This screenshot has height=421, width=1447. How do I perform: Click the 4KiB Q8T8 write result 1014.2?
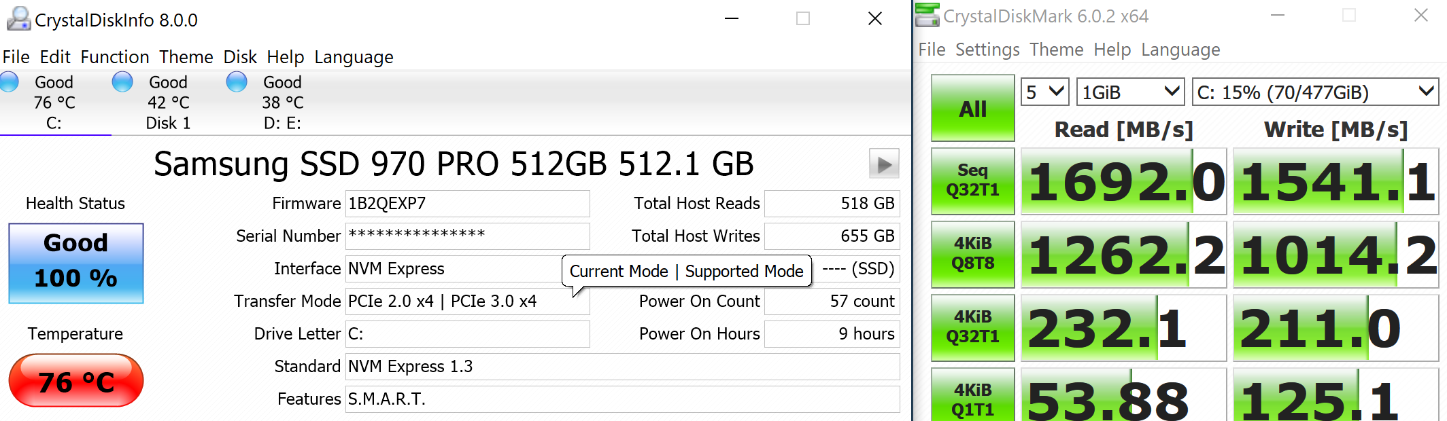click(x=1335, y=255)
